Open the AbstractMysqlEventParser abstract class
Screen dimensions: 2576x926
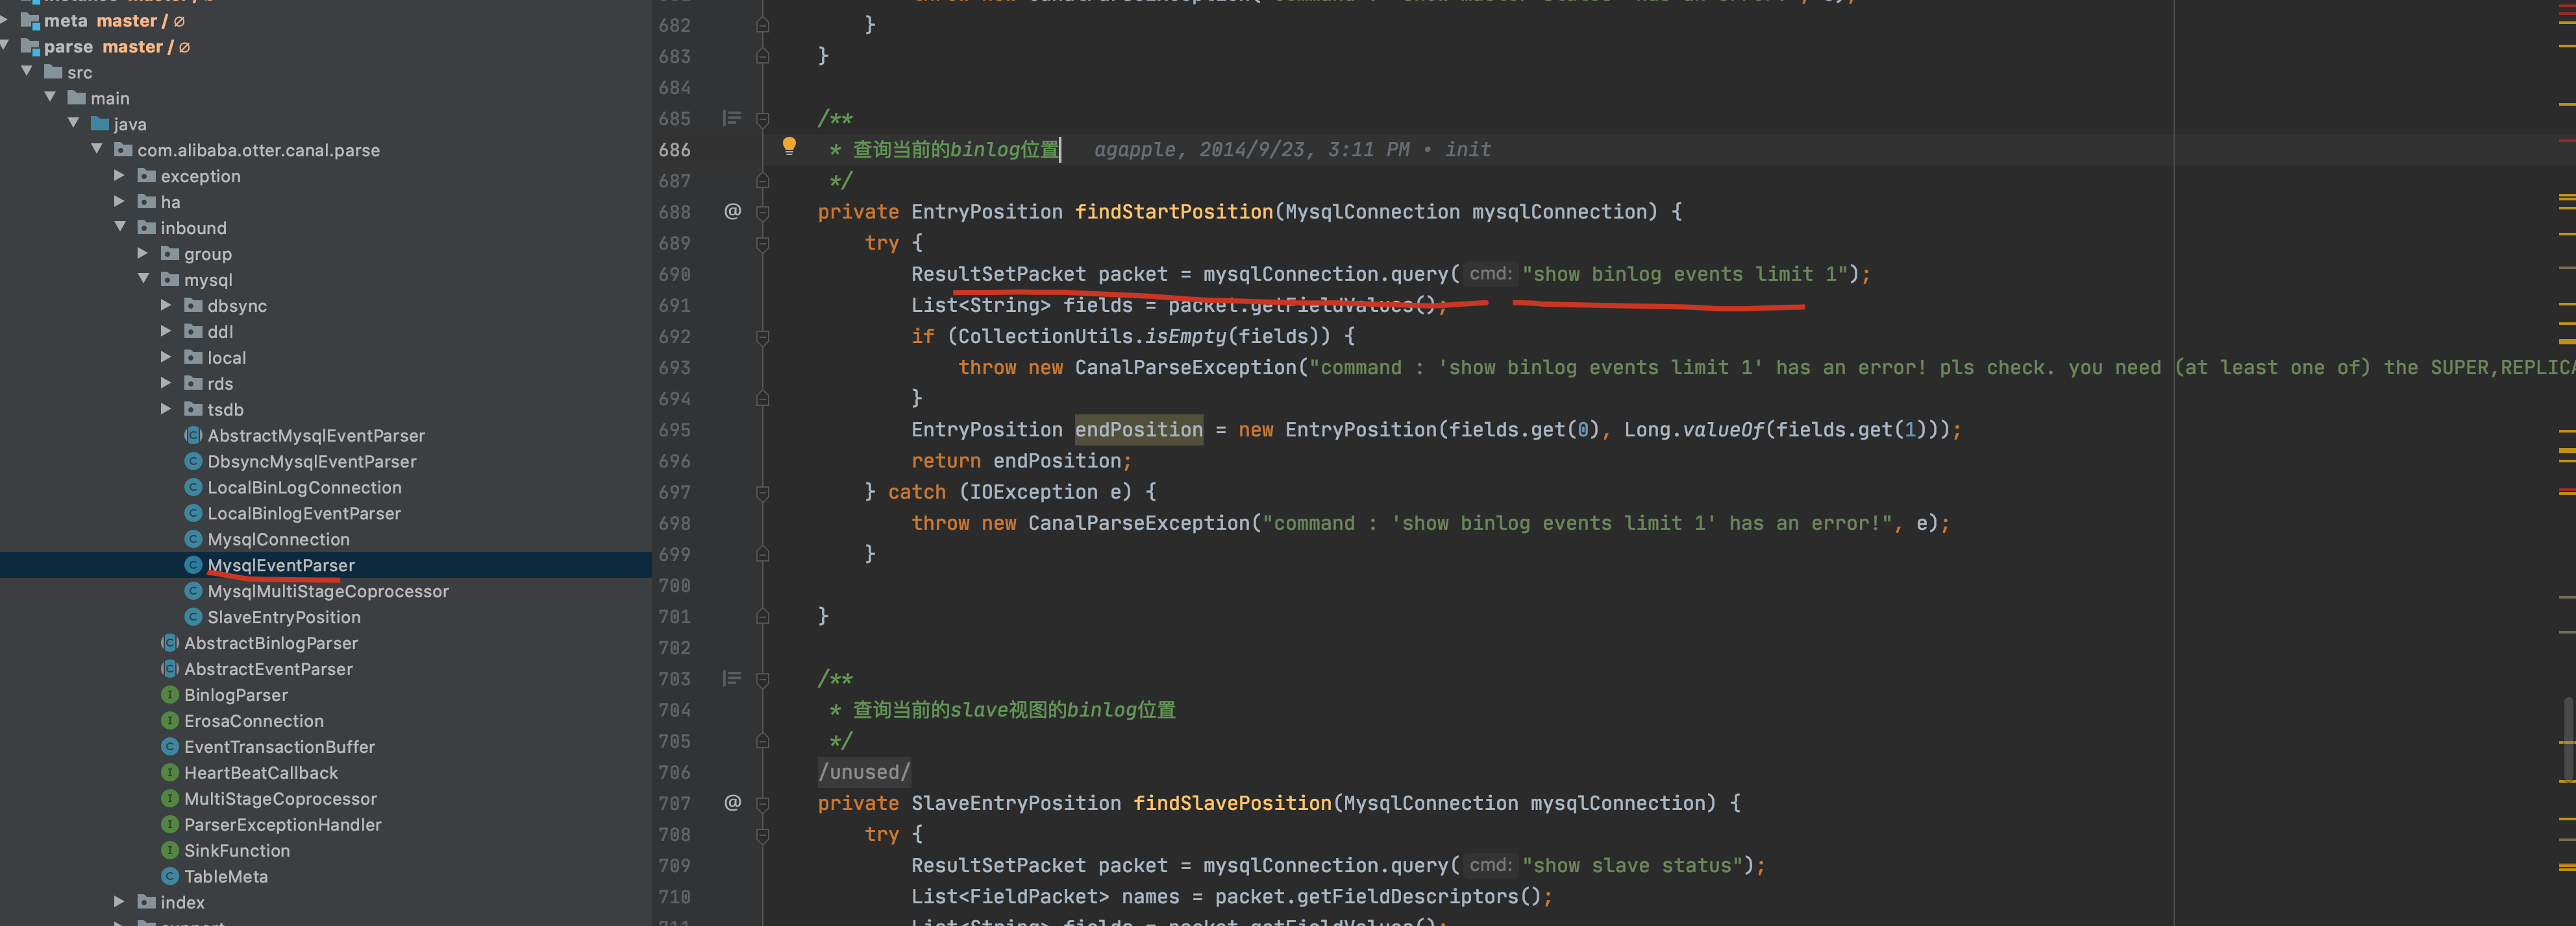[x=315, y=436]
